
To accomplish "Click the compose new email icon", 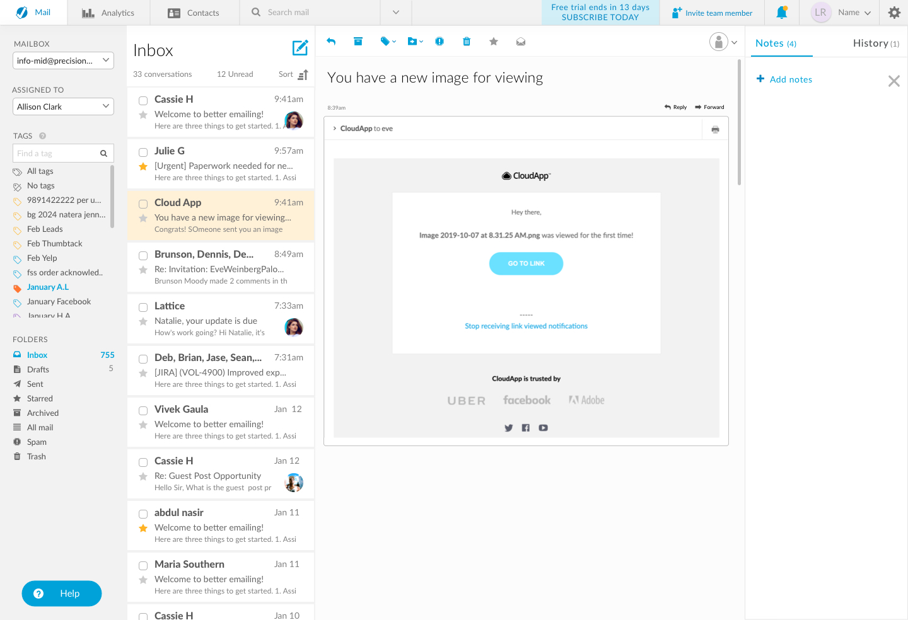I will tap(300, 48).
